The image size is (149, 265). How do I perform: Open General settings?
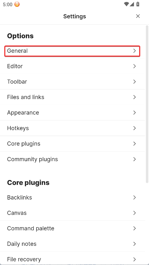[x=72, y=51]
